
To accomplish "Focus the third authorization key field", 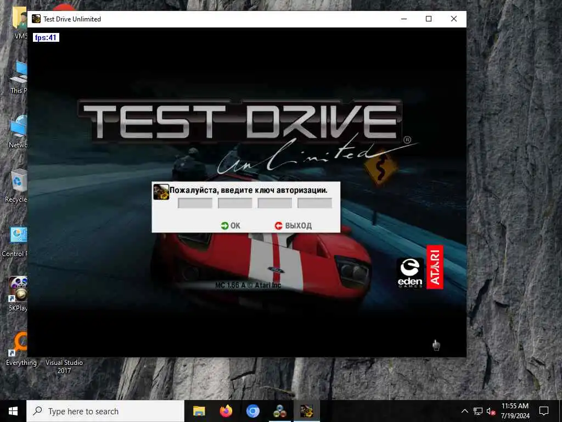I will point(274,203).
